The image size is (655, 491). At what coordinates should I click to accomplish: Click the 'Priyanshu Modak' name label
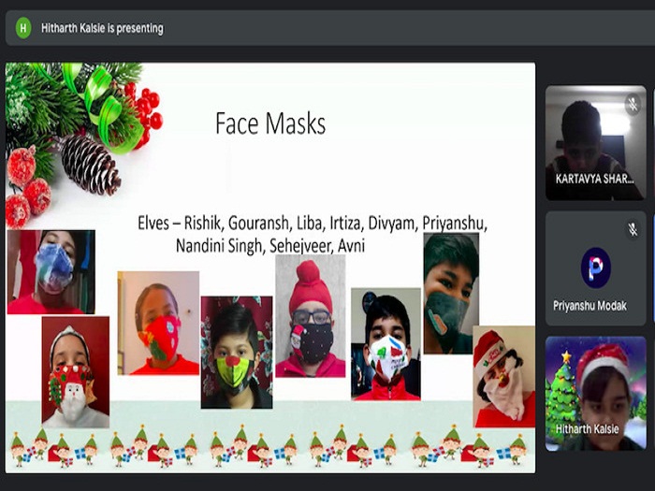pyautogui.click(x=589, y=306)
